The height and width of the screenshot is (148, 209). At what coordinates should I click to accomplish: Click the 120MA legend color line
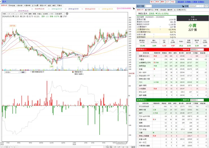99,9
